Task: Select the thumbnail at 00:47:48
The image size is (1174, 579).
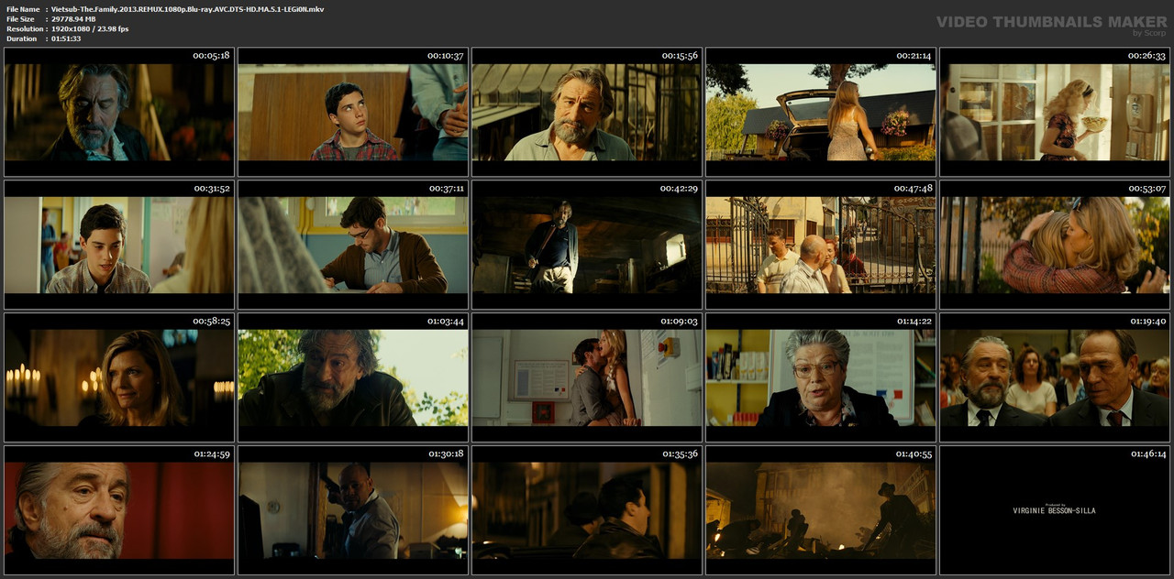Action: [x=821, y=245]
